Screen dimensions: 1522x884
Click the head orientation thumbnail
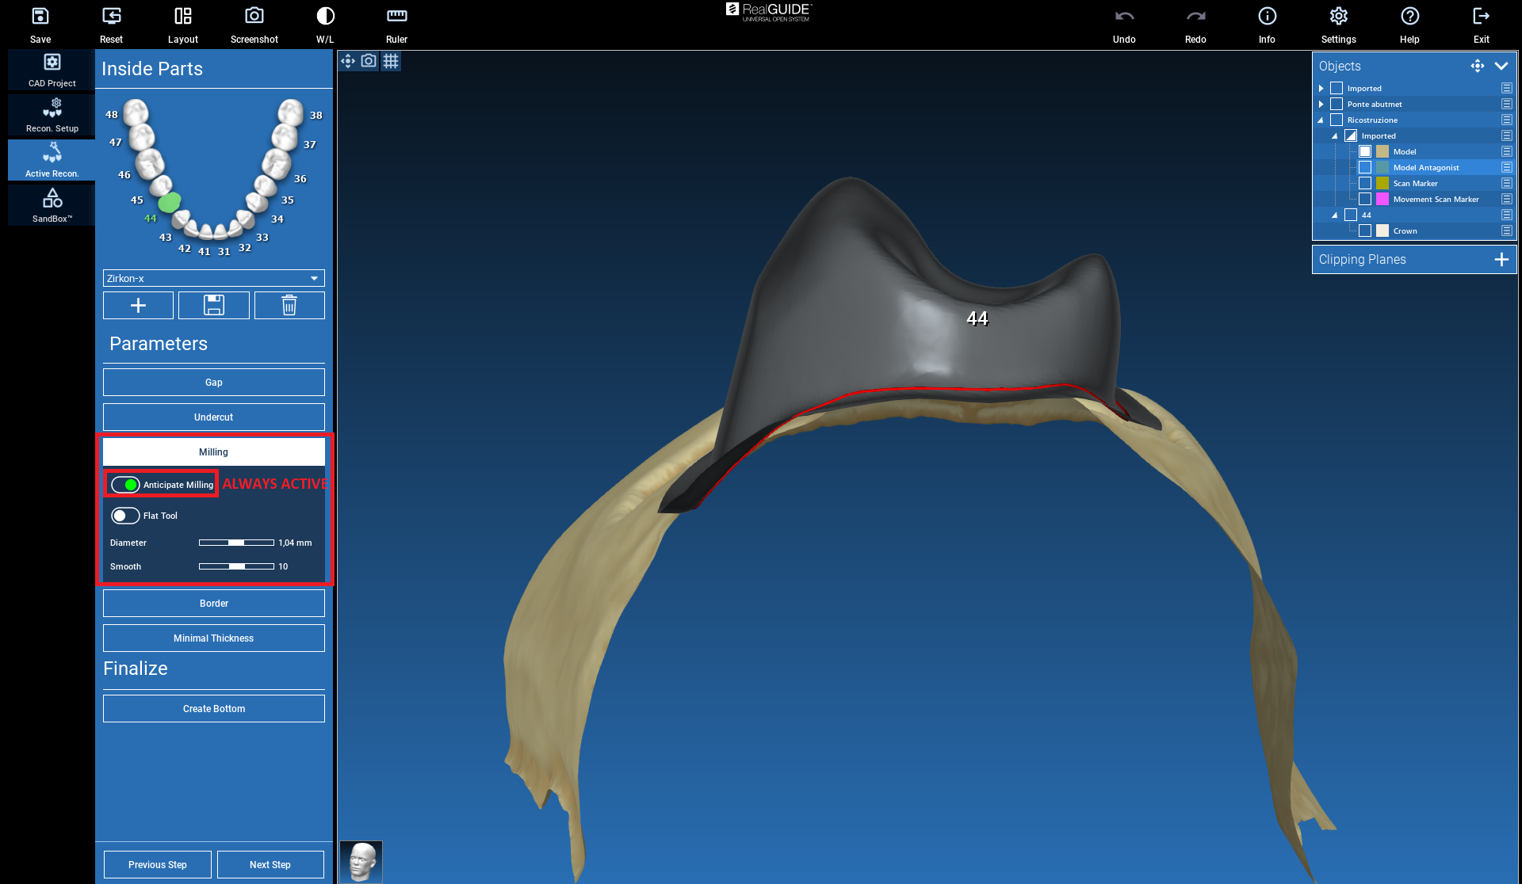[361, 862]
